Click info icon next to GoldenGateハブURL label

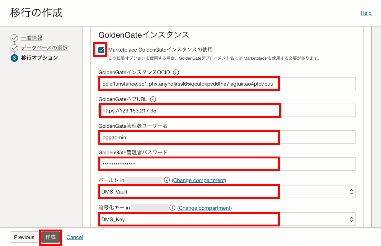(x=153, y=99)
